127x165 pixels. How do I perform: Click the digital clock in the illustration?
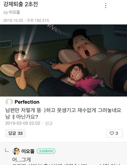pyautogui.click(x=6, y=44)
